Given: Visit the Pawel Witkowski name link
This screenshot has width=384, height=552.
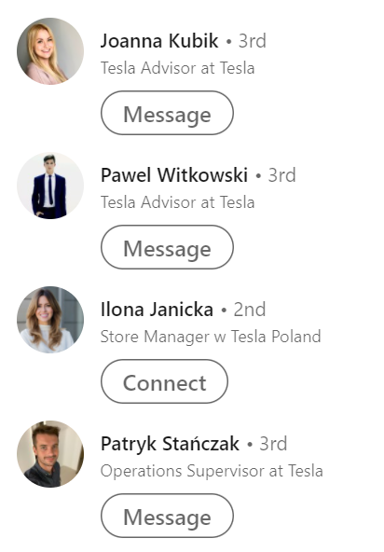Looking at the screenshot, I should click(174, 175).
